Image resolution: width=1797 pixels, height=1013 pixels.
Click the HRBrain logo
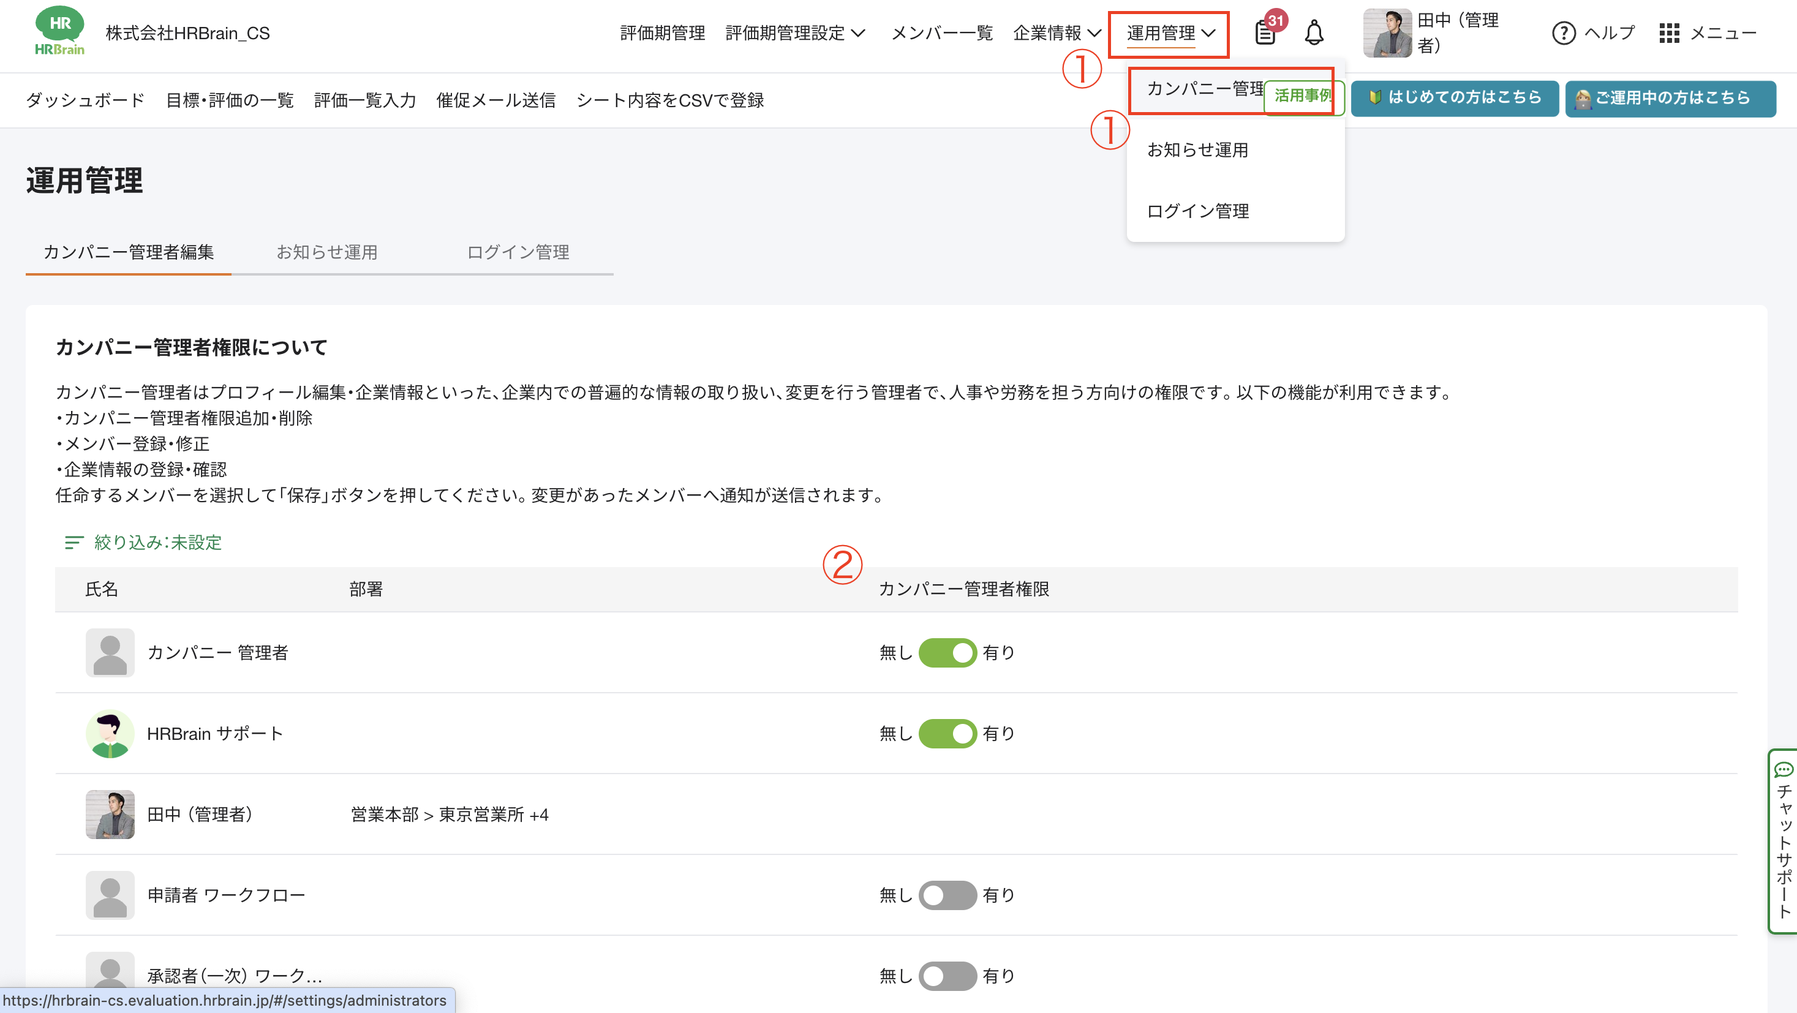coord(59,31)
